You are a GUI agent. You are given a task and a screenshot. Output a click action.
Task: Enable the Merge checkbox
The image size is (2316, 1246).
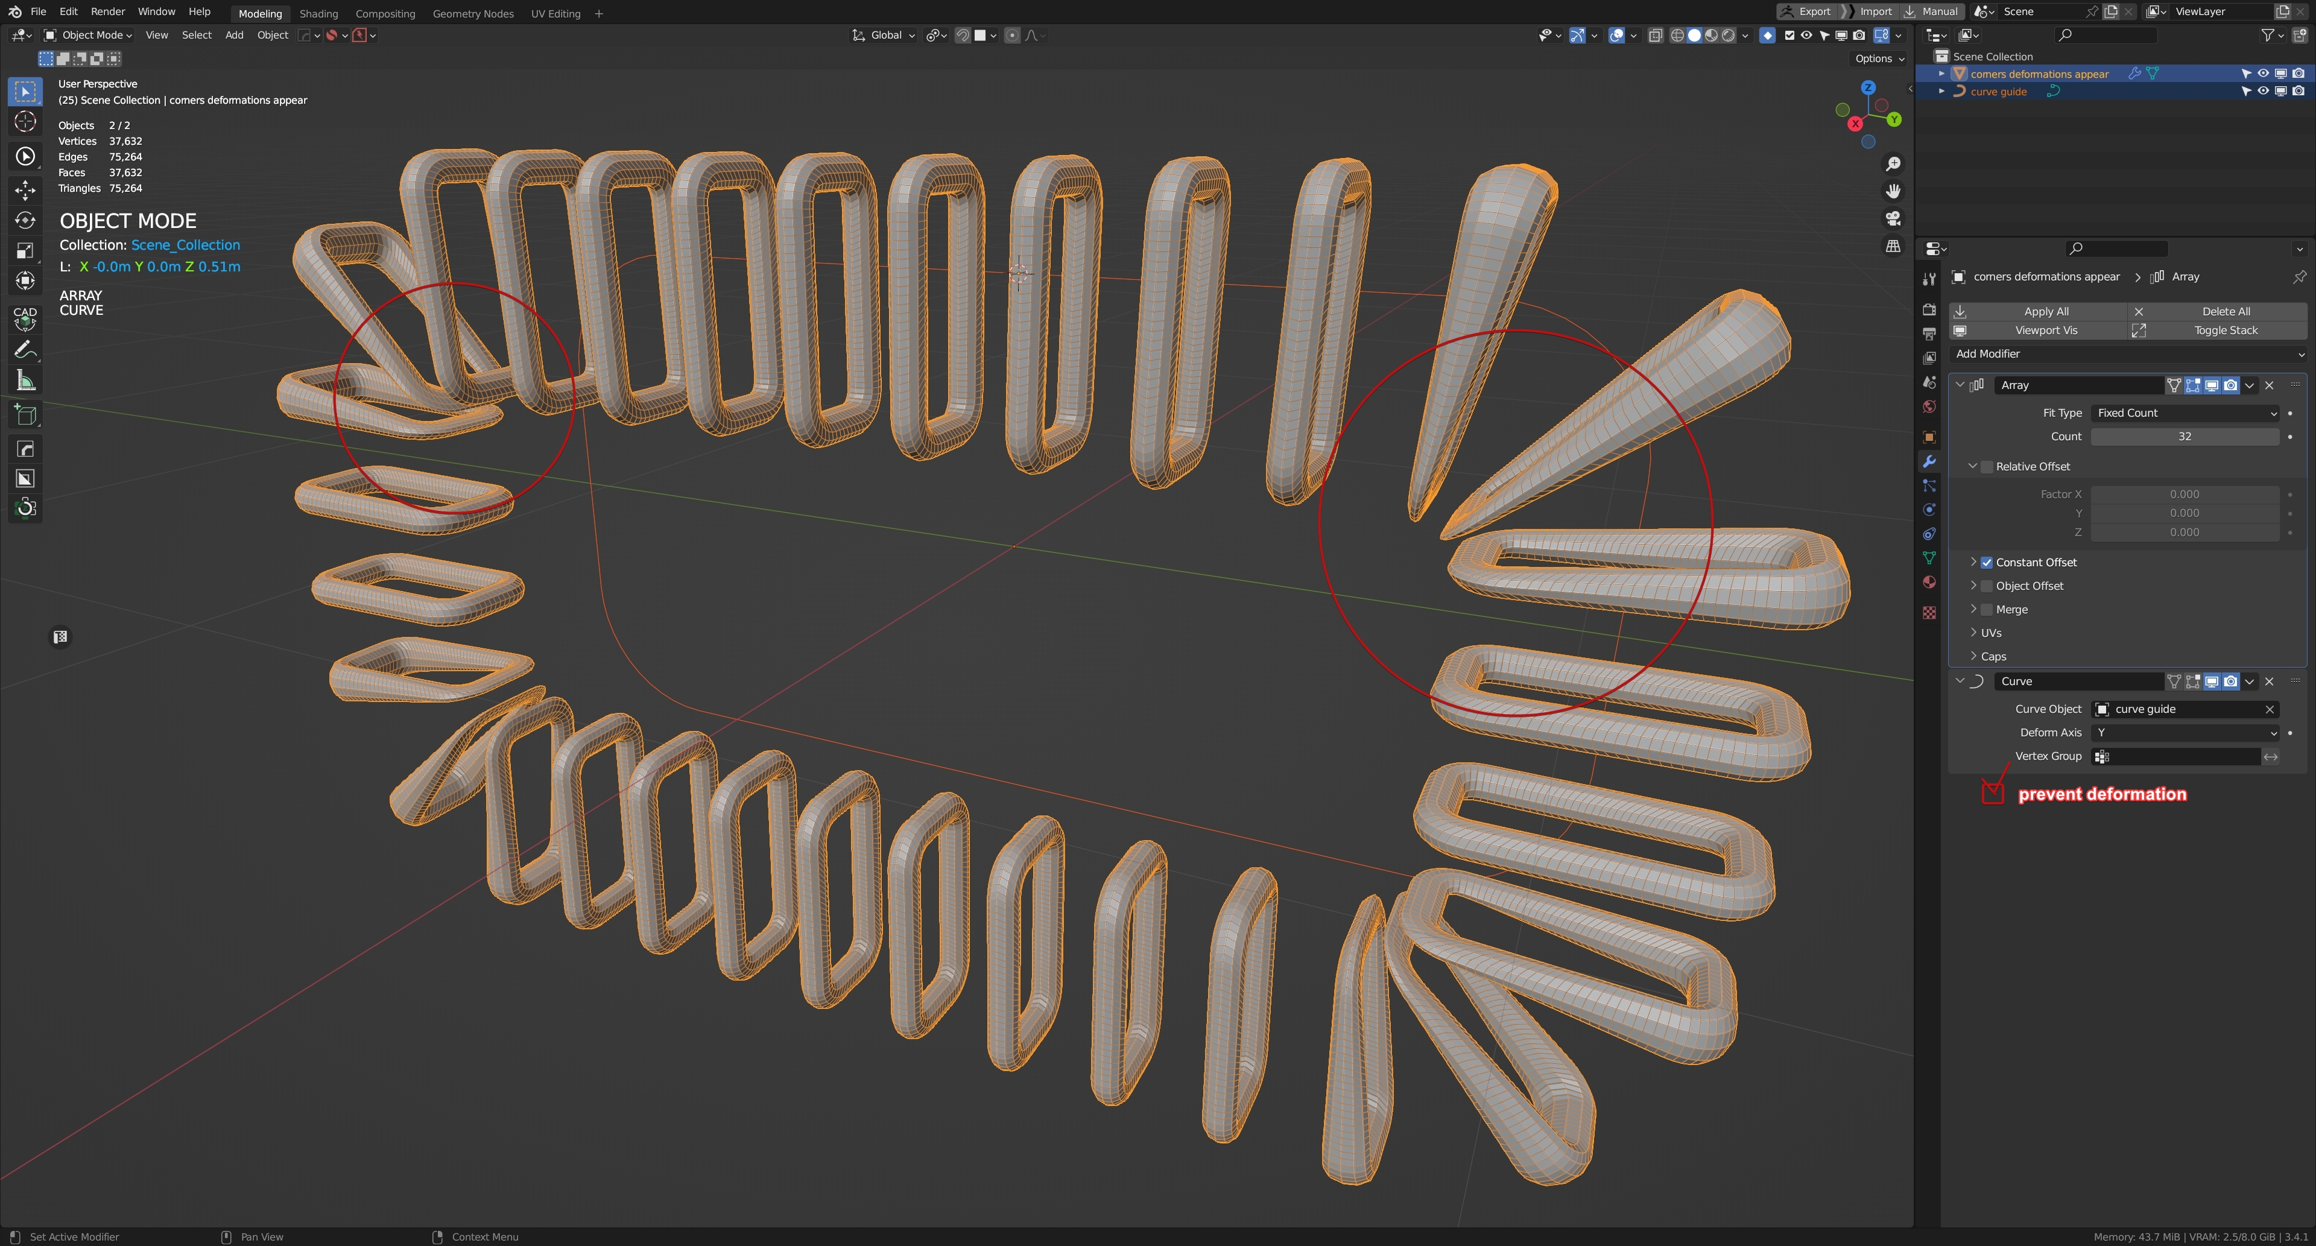1987,610
